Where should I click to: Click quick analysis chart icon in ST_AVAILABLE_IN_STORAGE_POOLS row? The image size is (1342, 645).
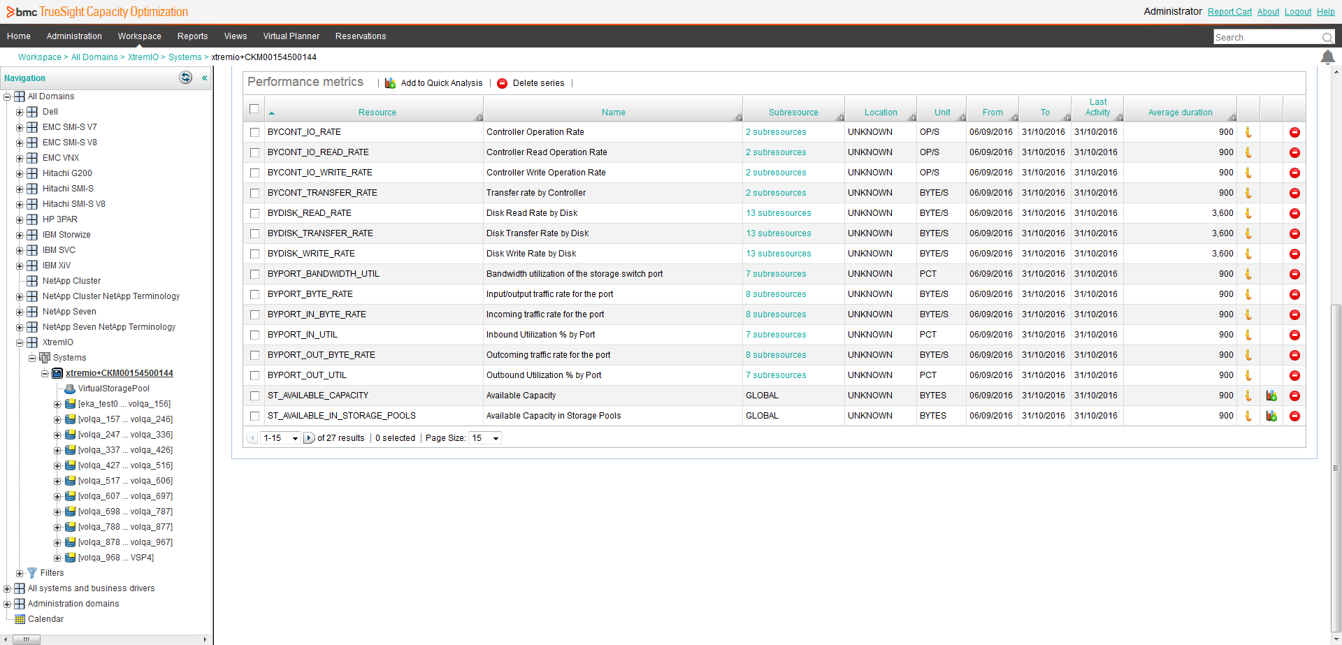pos(1271,416)
